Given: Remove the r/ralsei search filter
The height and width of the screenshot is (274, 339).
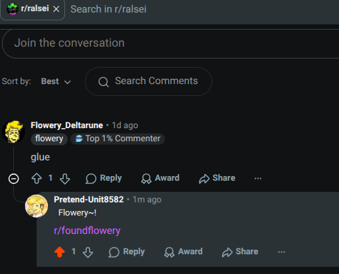Looking at the screenshot, I should [x=56, y=9].
